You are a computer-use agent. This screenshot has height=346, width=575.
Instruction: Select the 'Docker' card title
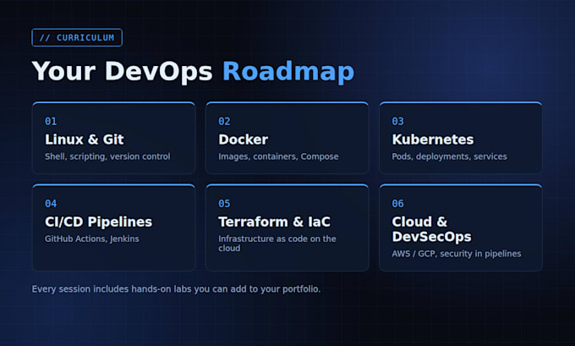click(244, 140)
